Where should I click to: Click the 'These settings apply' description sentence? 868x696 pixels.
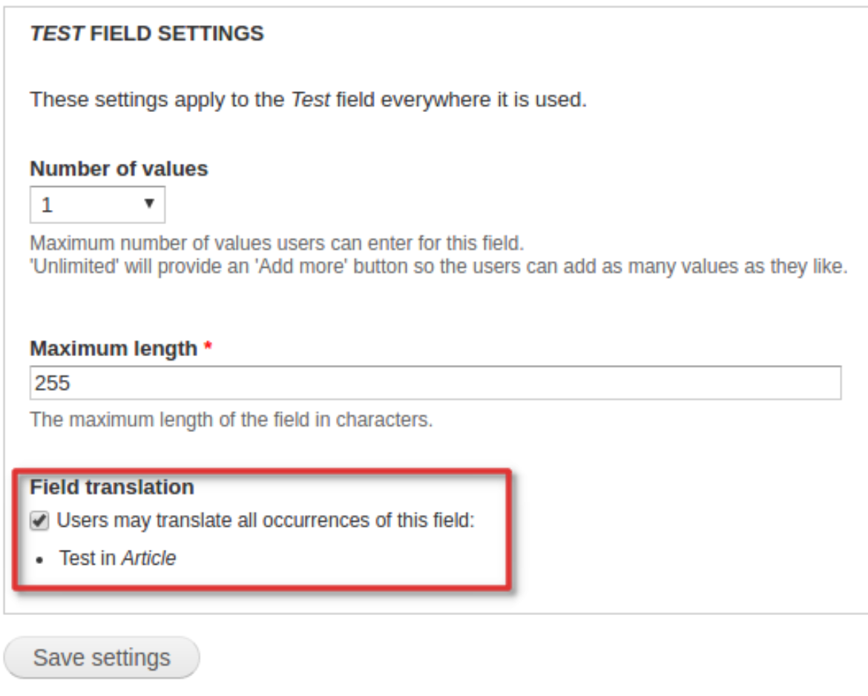point(308,99)
